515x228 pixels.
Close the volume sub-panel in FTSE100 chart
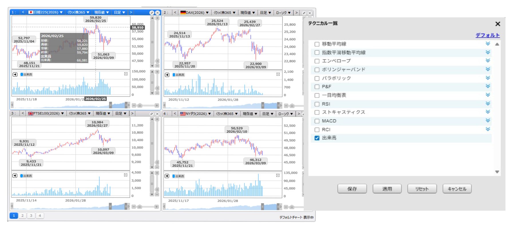(x=126, y=175)
